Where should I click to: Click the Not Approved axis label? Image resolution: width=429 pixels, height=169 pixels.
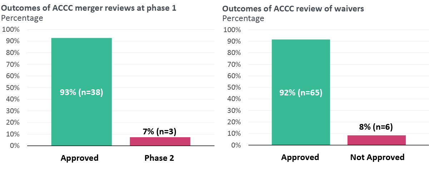pyautogui.click(x=377, y=157)
